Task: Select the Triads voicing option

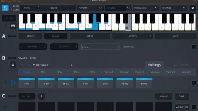Action: coord(27,72)
